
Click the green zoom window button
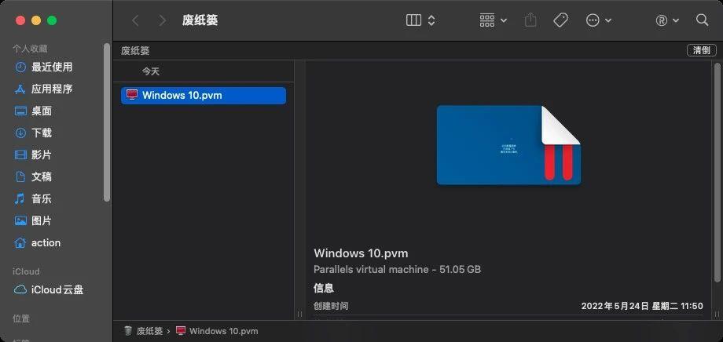click(x=52, y=20)
